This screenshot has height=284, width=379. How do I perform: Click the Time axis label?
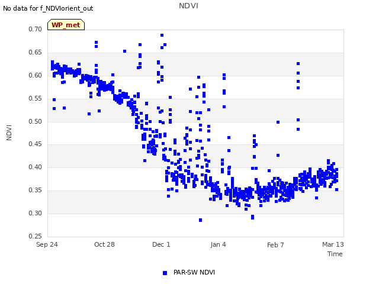[x=335, y=254]
